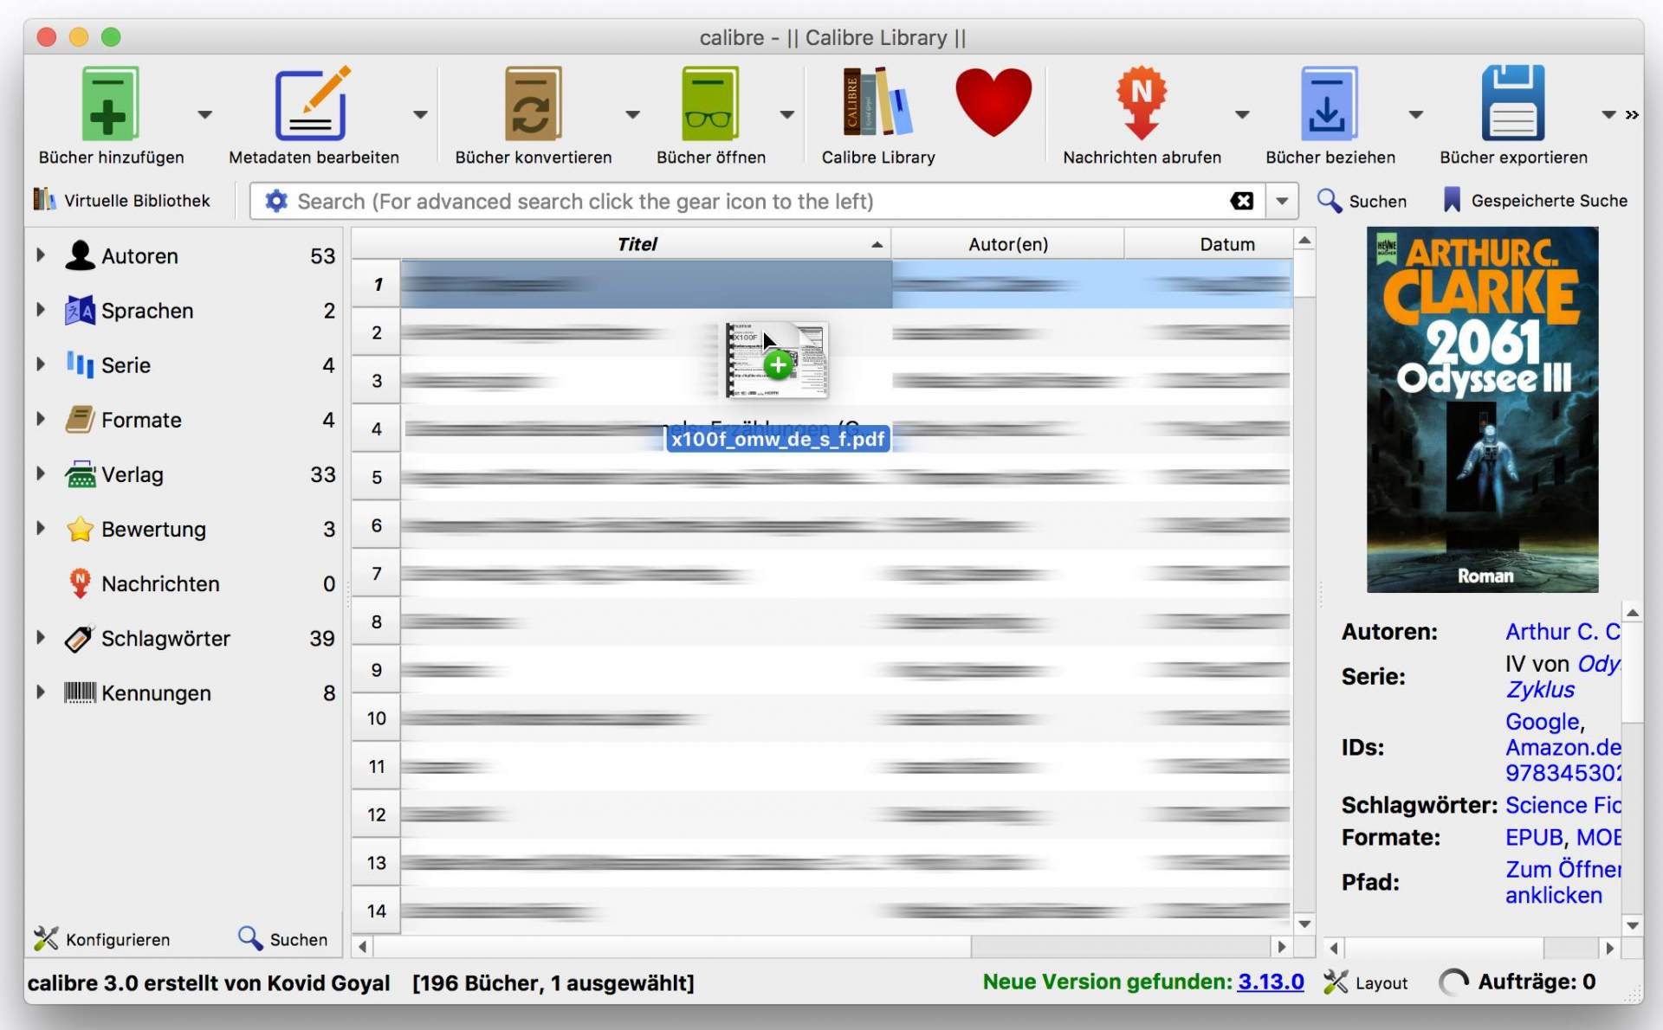Click the Bücher exportieren floppy icon
The height and width of the screenshot is (1030, 1663).
[x=1512, y=103]
